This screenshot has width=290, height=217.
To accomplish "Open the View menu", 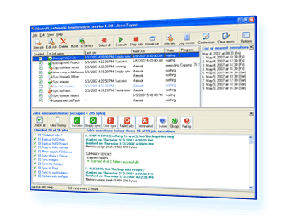I will pos(50,35).
